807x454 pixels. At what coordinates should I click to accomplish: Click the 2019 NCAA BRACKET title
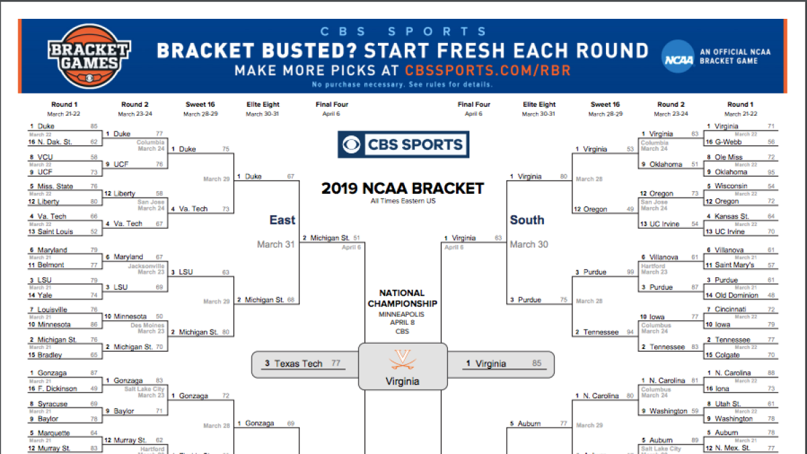pyautogui.click(x=402, y=188)
